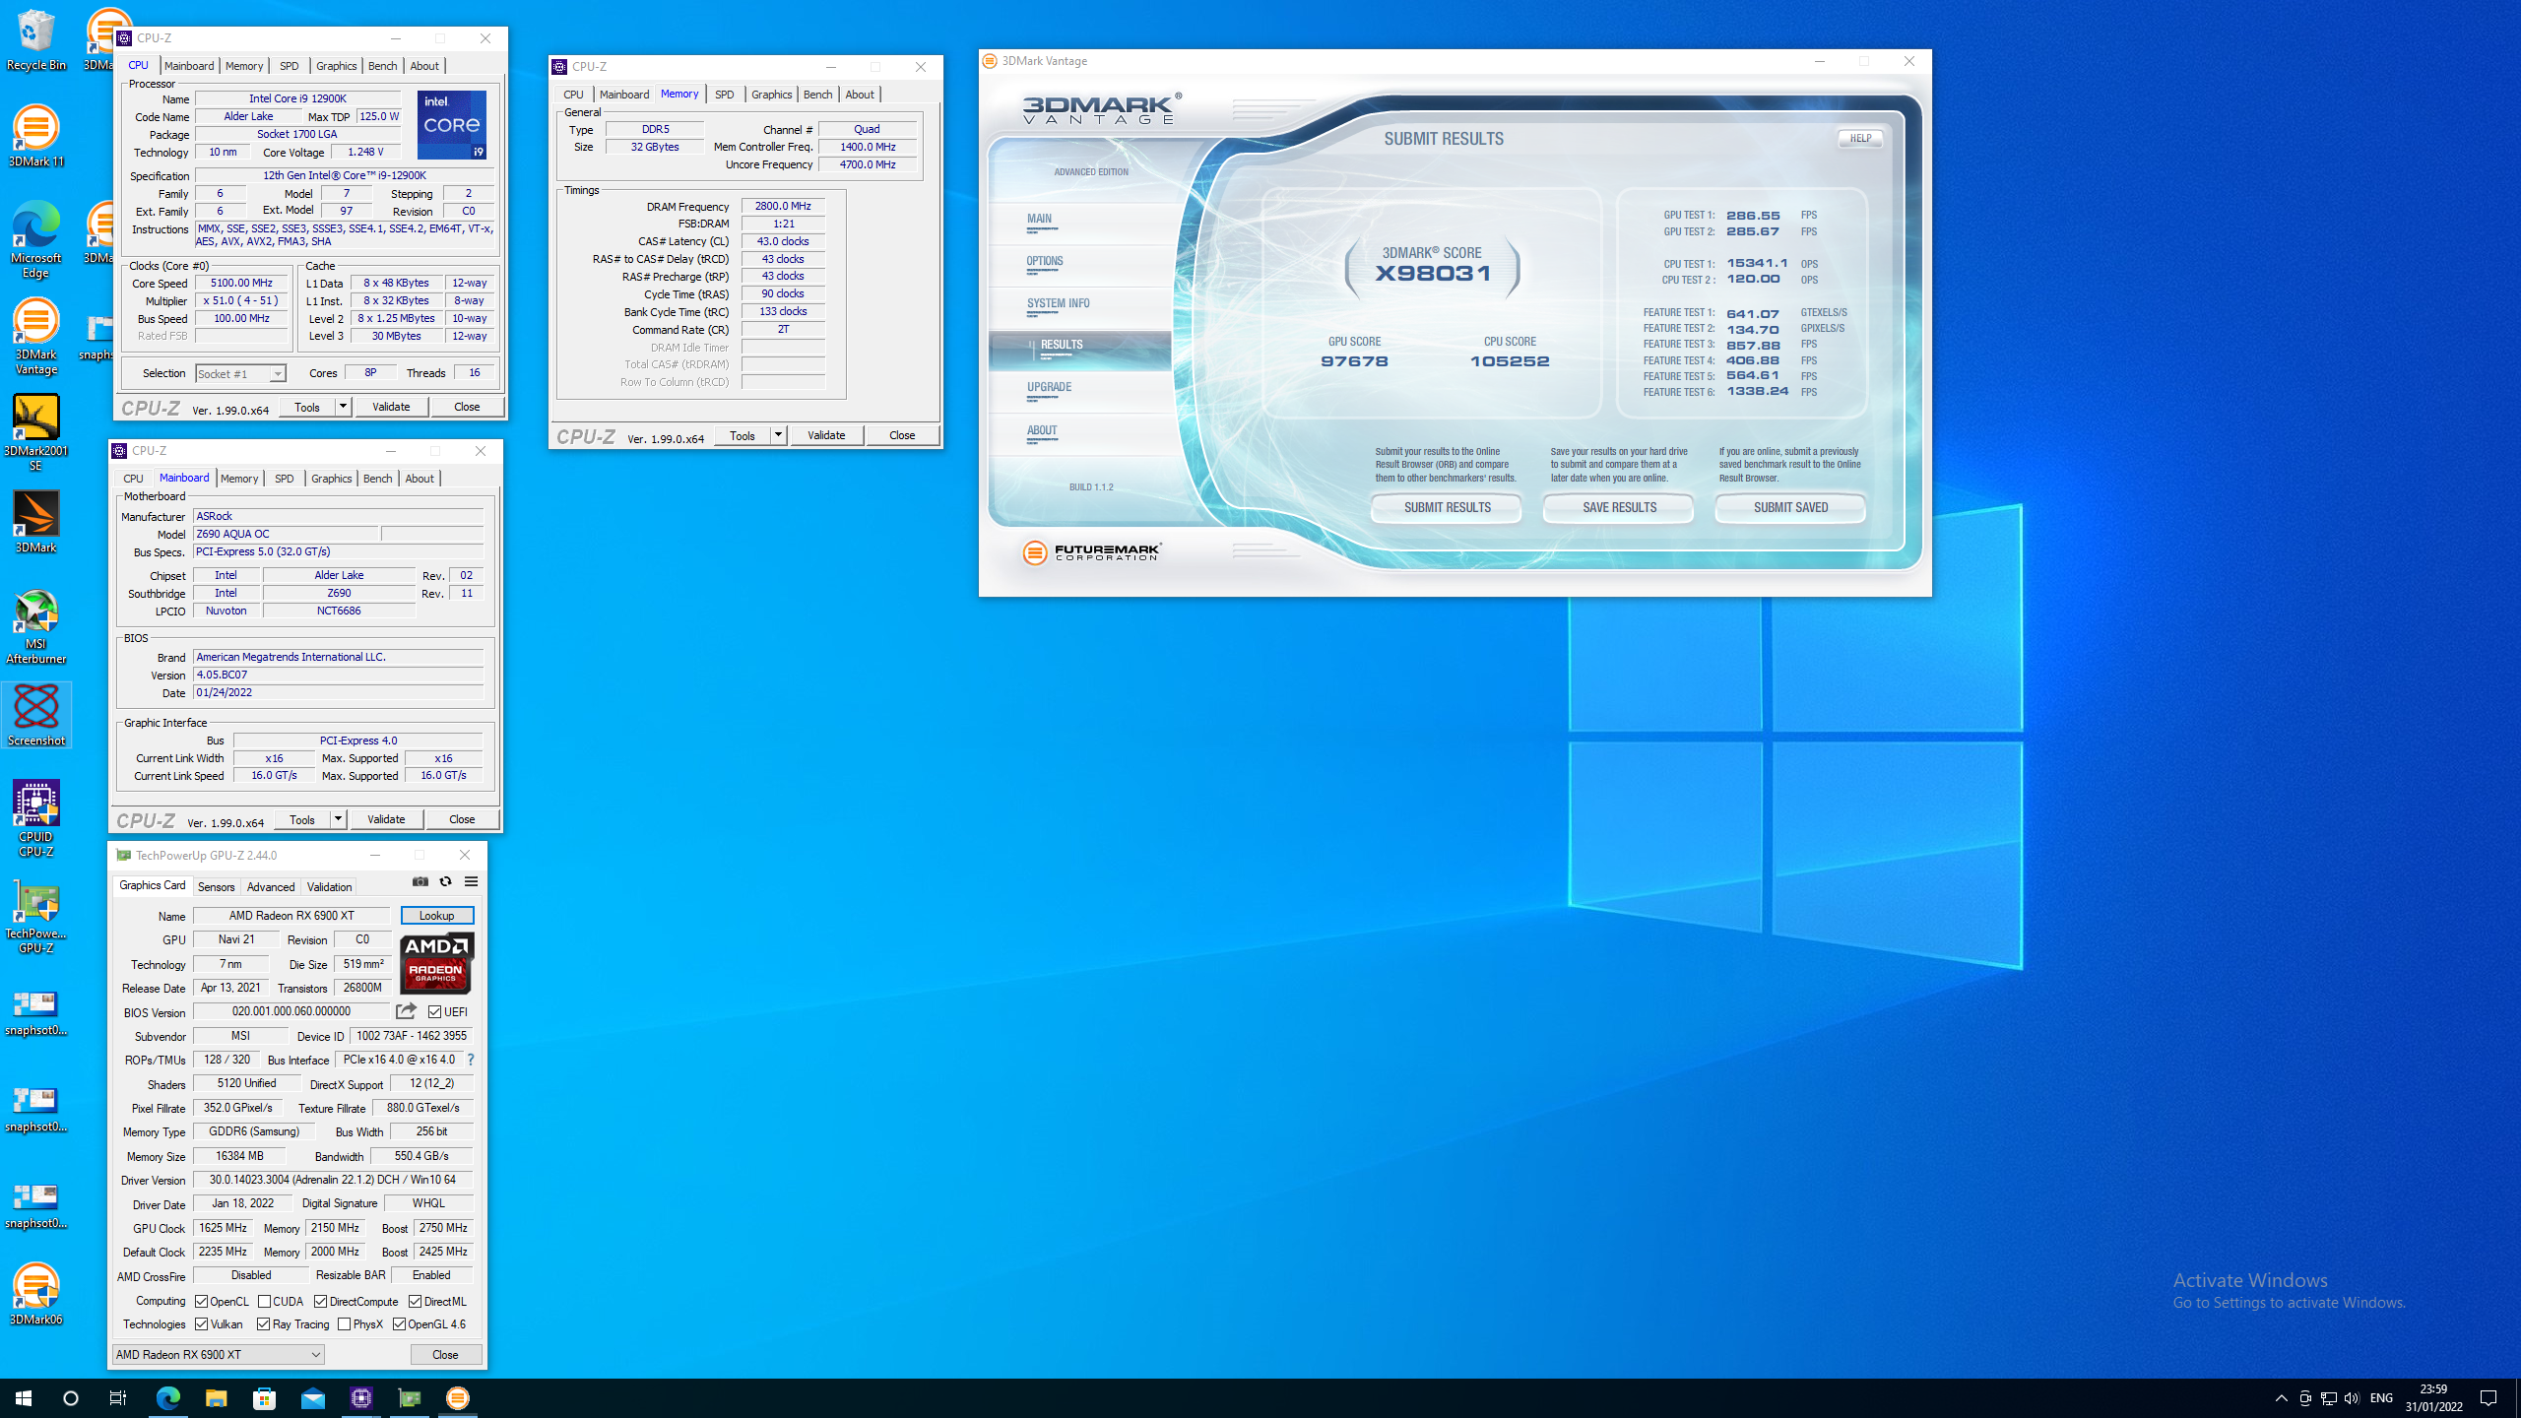Expand Tools dropdown arrow in CPU-Z CPU window
Screen dimensions: 2521x1418
tap(343, 407)
